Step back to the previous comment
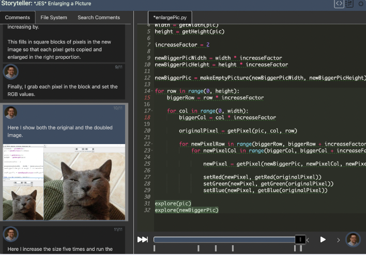Screen dimensions: 366x255 (308, 240)
